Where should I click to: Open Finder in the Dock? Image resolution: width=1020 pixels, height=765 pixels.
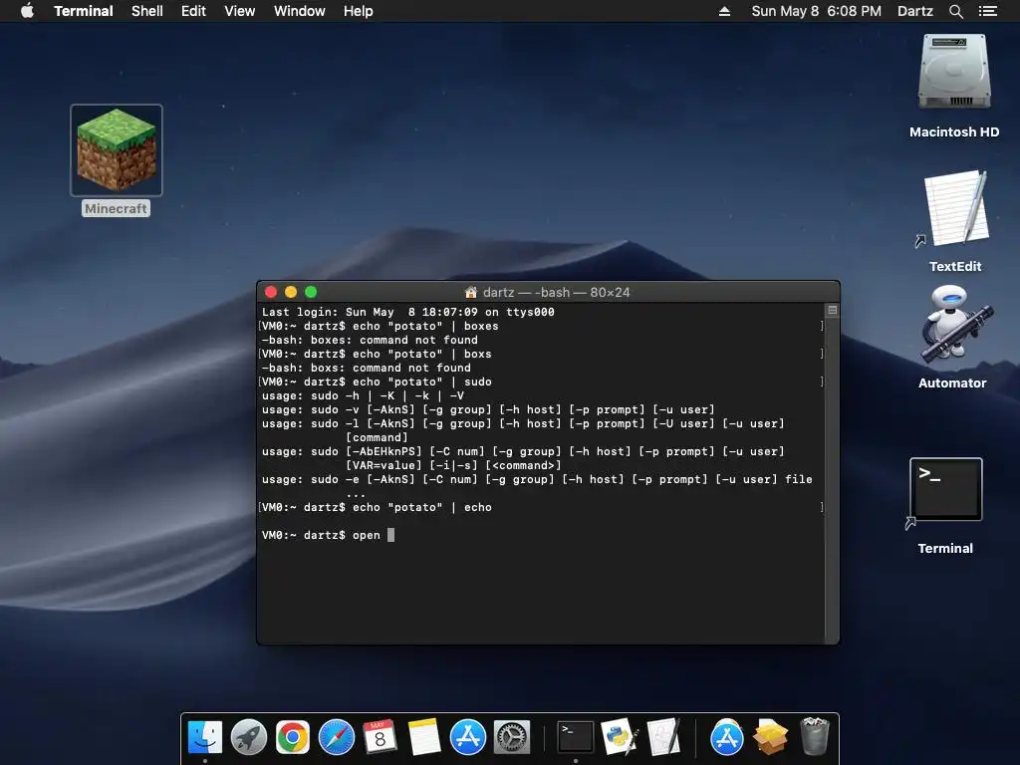[205, 737]
